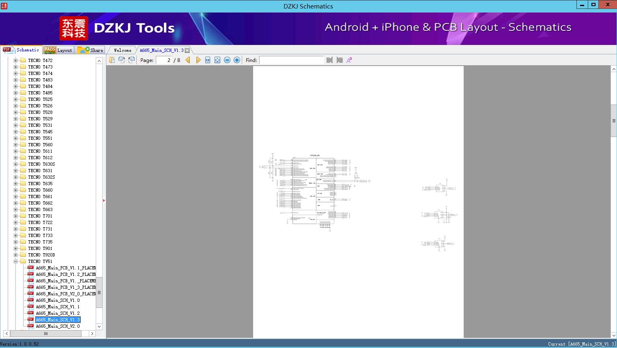Click the Find text field
Image resolution: width=617 pixels, height=348 pixels.
[x=291, y=60]
